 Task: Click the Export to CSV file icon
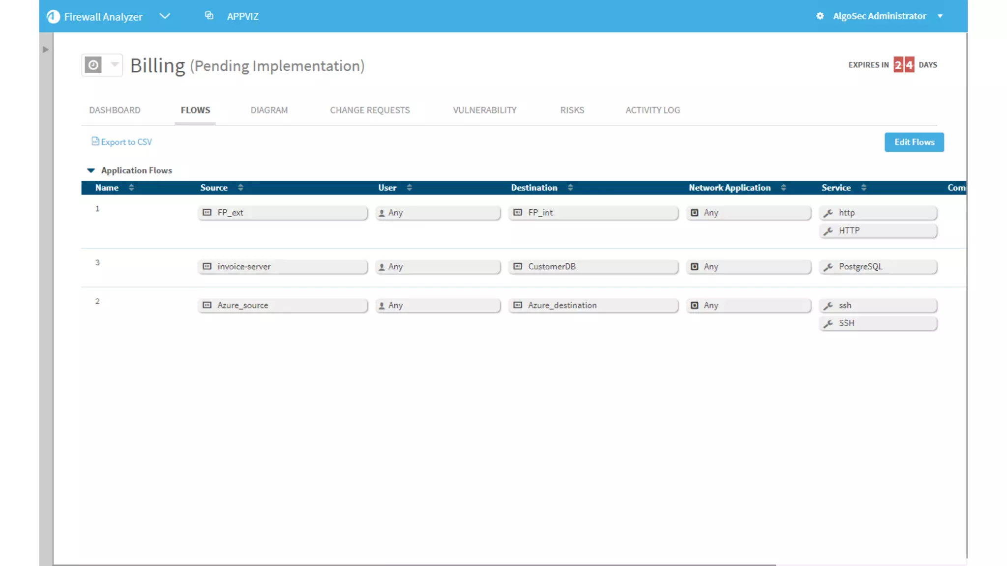pos(95,141)
